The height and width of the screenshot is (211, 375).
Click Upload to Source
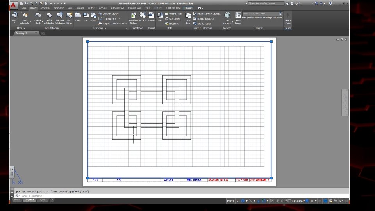204,19
